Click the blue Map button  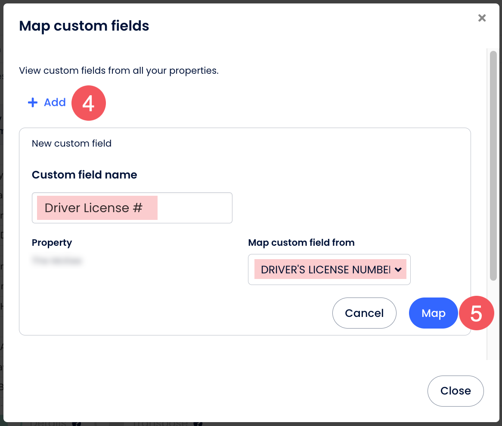pyautogui.click(x=433, y=313)
